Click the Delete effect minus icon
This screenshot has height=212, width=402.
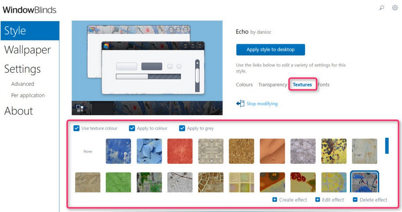click(x=355, y=200)
